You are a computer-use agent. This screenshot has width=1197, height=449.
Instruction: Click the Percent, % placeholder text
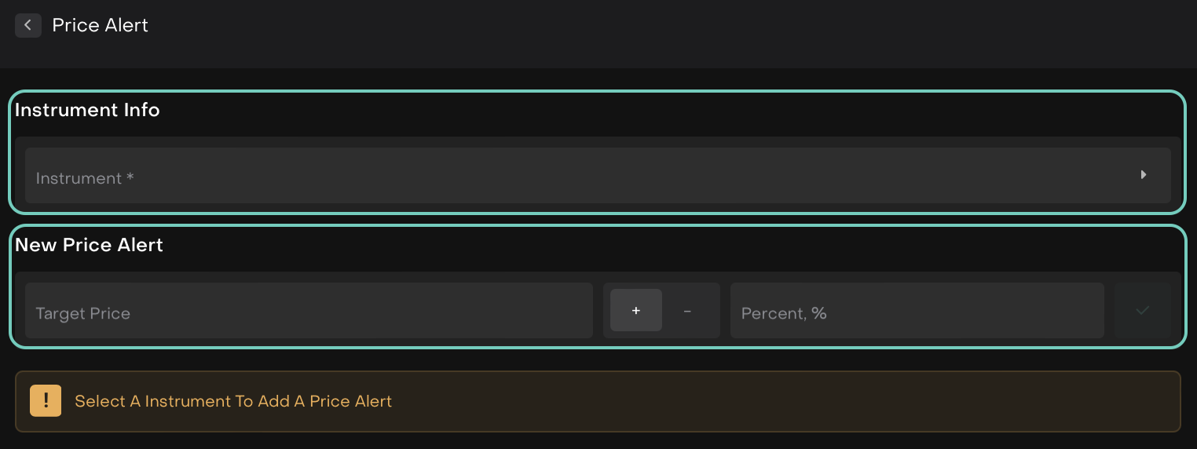coord(784,313)
